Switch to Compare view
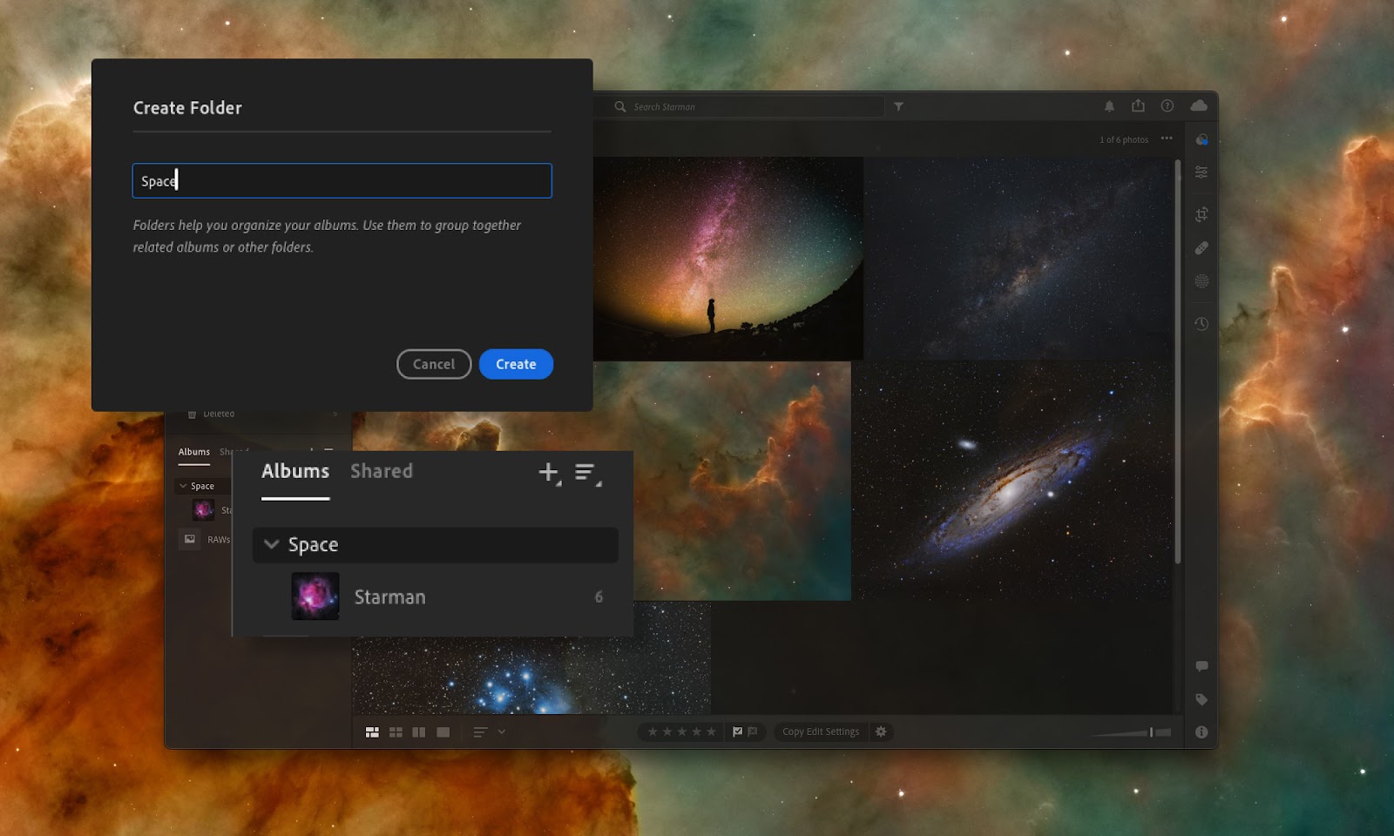The height and width of the screenshot is (836, 1394). 419,732
